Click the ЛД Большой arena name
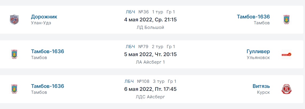Viewport: 305px width, 109px height. click(150, 28)
